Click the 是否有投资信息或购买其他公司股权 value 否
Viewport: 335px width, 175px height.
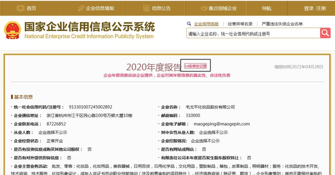coord(89,149)
